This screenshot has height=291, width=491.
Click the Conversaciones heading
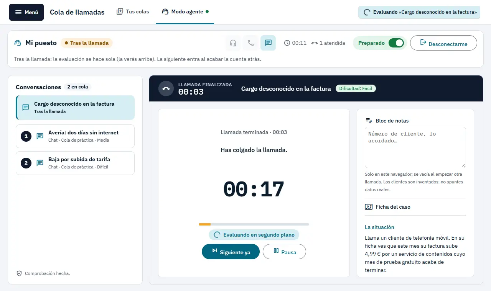[38, 87]
